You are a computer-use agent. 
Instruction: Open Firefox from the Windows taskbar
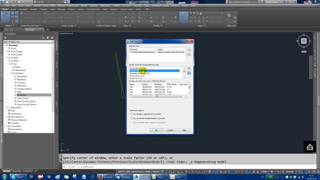point(105,177)
